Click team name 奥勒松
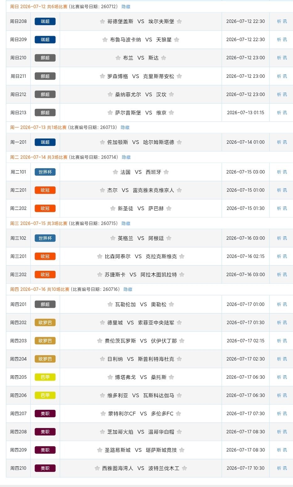293x487 pixels. click(x=159, y=304)
